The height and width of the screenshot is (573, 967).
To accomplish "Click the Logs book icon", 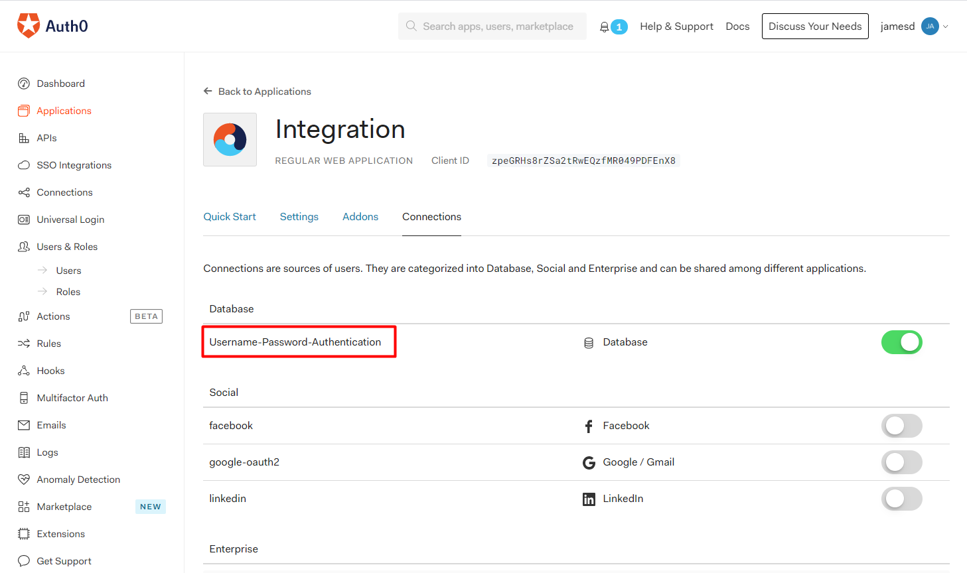I will (24, 452).
